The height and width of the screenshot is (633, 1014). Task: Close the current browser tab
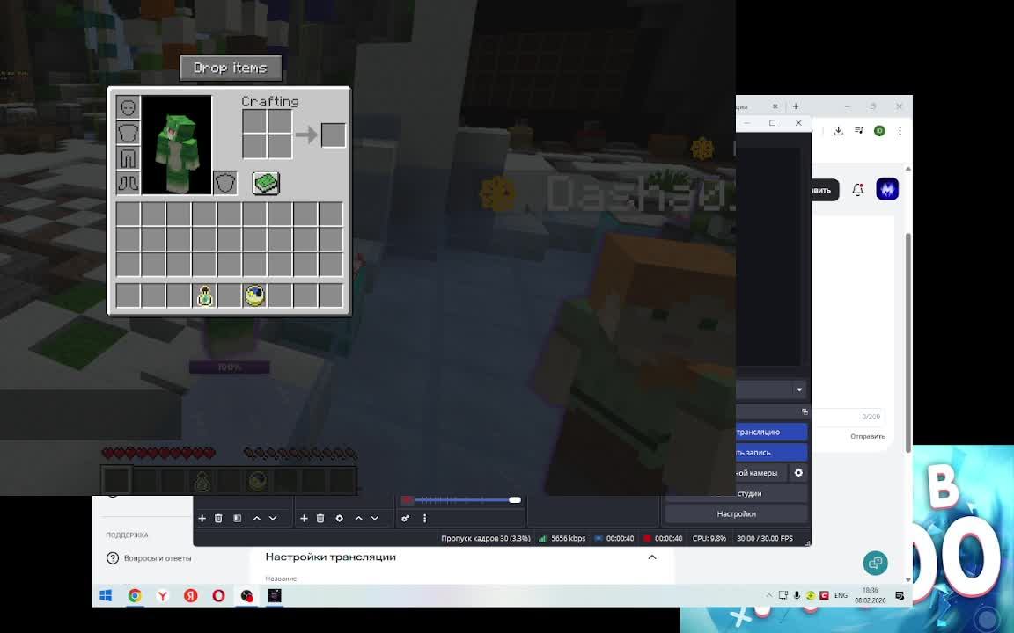tap(775, 105)
